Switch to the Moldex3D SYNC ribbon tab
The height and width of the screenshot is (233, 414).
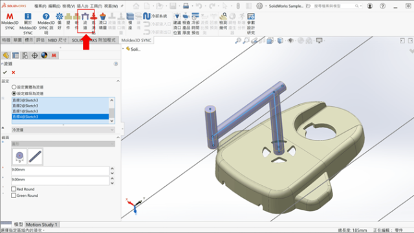(136, 40)
